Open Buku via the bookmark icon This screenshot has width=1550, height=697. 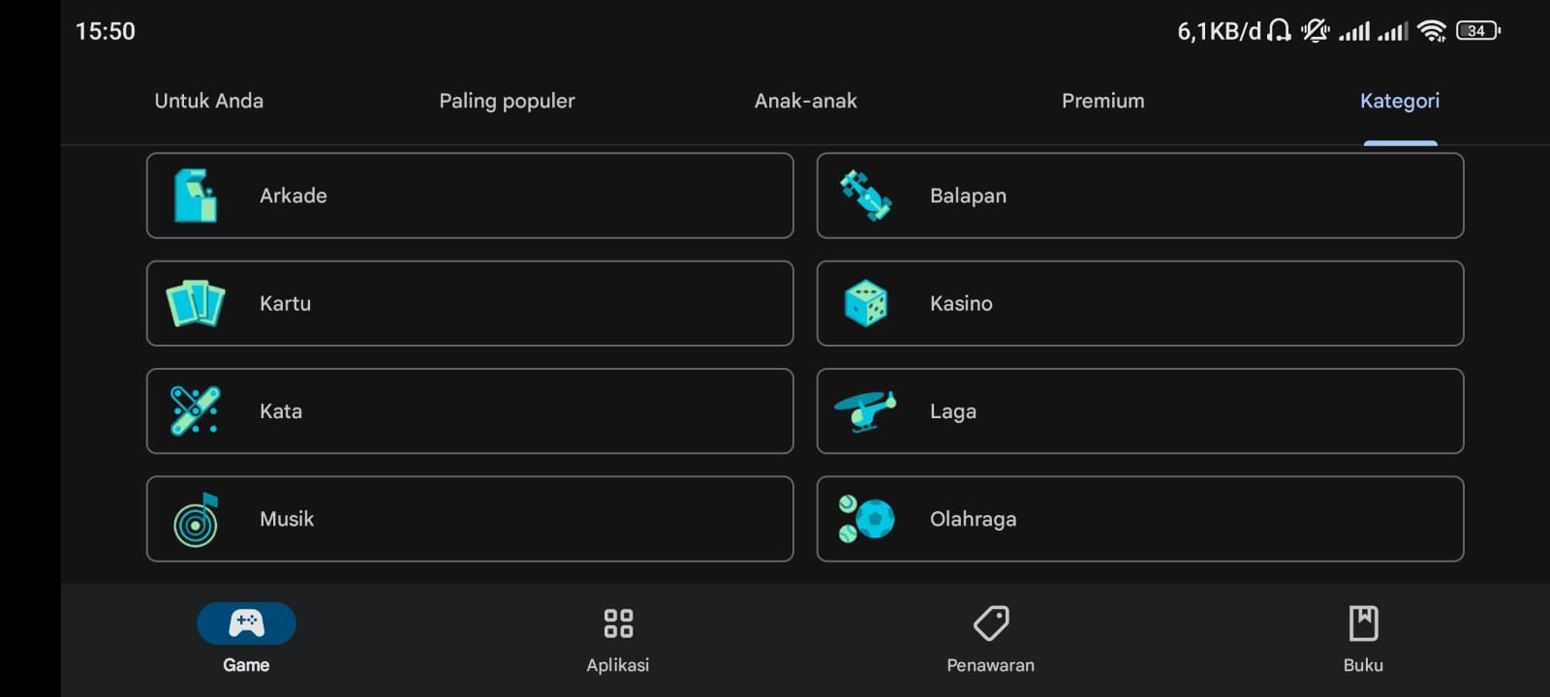pyautogui.click(x=1362, y=623)
